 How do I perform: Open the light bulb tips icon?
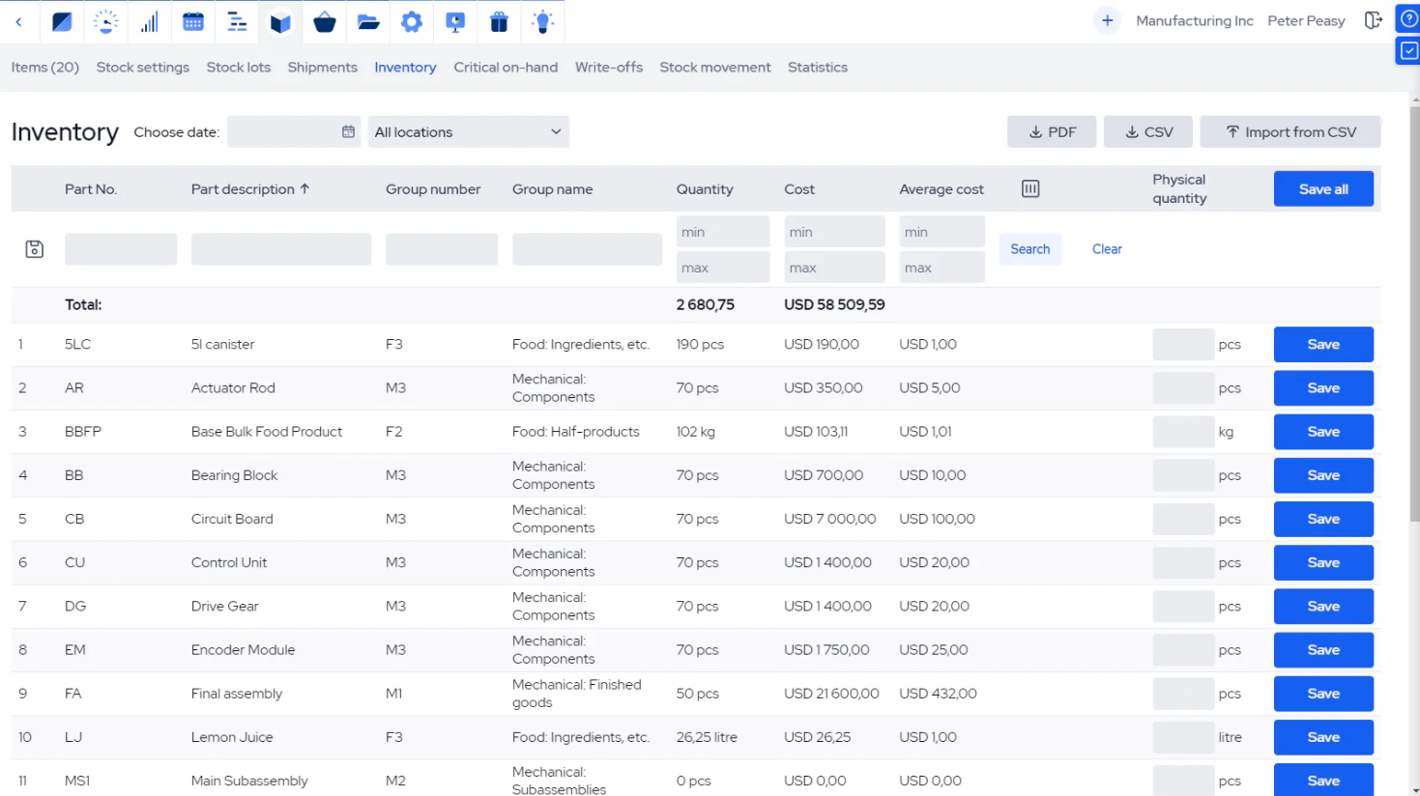click(x=543, y=21)
